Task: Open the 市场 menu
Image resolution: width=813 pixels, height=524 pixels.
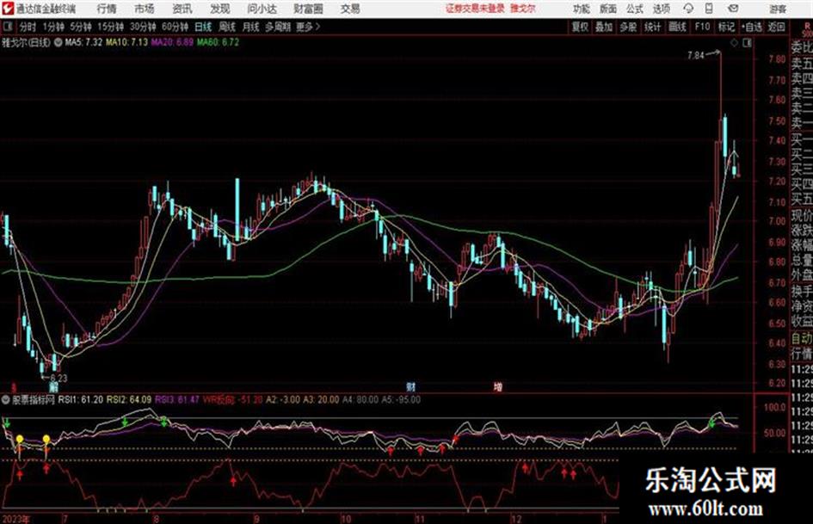Action: pos(145,9)
